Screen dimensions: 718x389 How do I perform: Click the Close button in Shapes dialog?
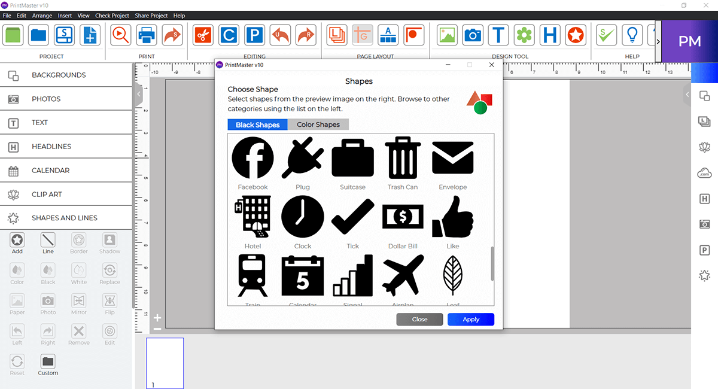pyautogui.click(x=419, y=319)
